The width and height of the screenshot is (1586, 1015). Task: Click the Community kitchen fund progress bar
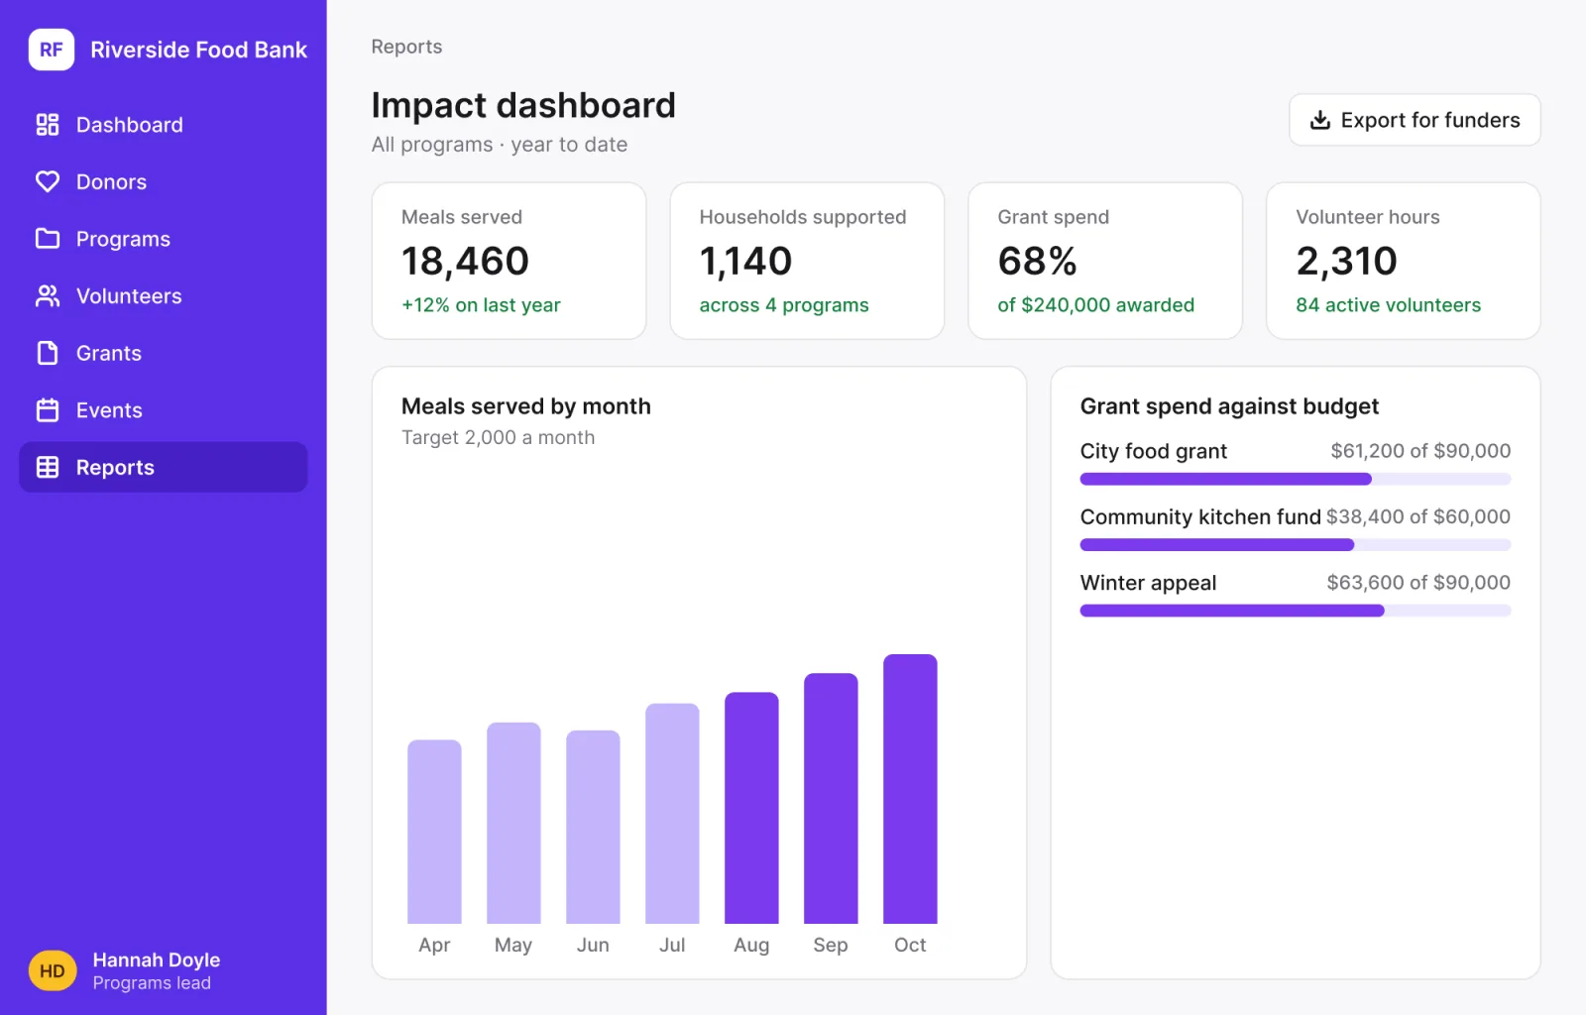coord(1296,544)
